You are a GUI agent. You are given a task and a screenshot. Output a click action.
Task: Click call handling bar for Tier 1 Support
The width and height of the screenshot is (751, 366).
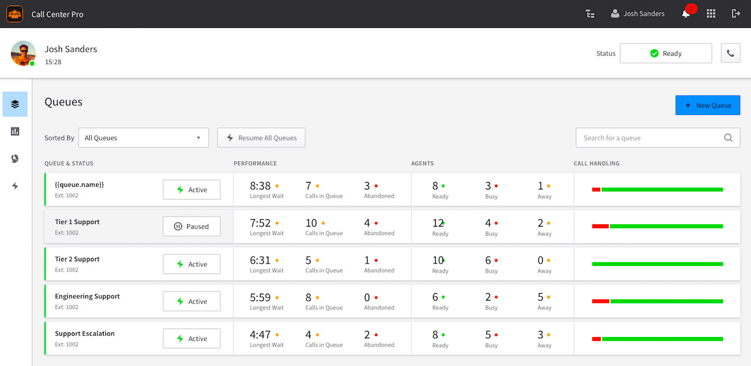(658, 227)
